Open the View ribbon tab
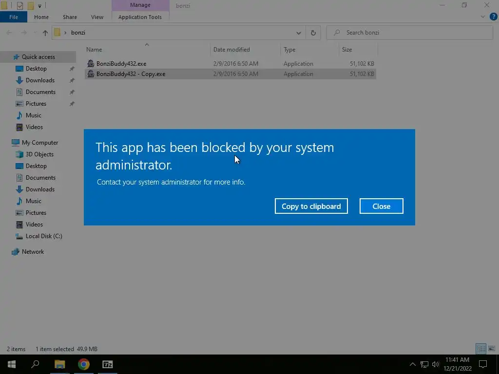Screen dimensions: 499x374 coord(97,17)
